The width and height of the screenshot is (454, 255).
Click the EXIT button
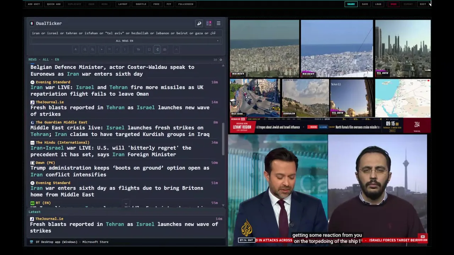pyautogui.click(x=423, y=4)
